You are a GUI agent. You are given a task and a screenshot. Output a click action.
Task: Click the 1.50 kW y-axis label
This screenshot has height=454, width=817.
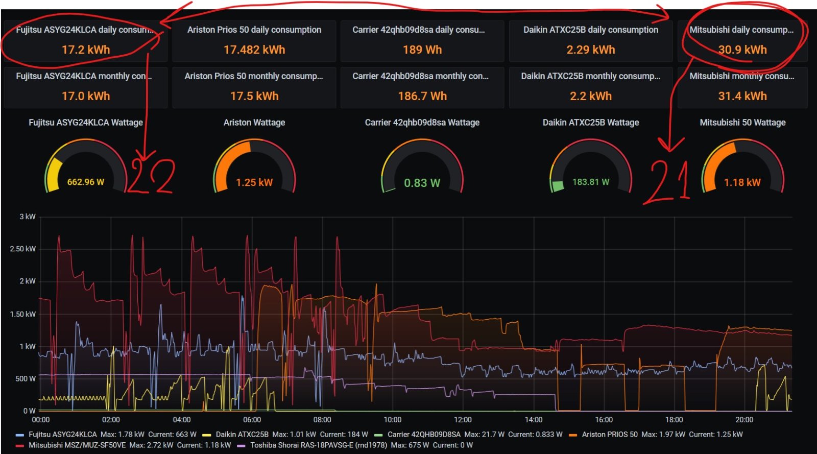[x=23, y=314]
